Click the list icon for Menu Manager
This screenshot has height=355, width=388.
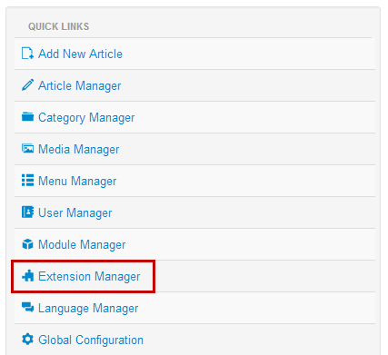[27, 181]
